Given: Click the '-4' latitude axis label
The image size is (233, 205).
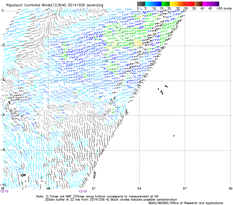Looking at the screenshot, I should [x=3, y=80].
